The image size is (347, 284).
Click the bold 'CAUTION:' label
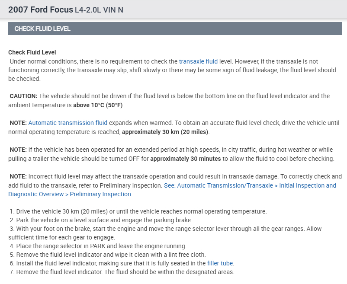tap(23, 96)
